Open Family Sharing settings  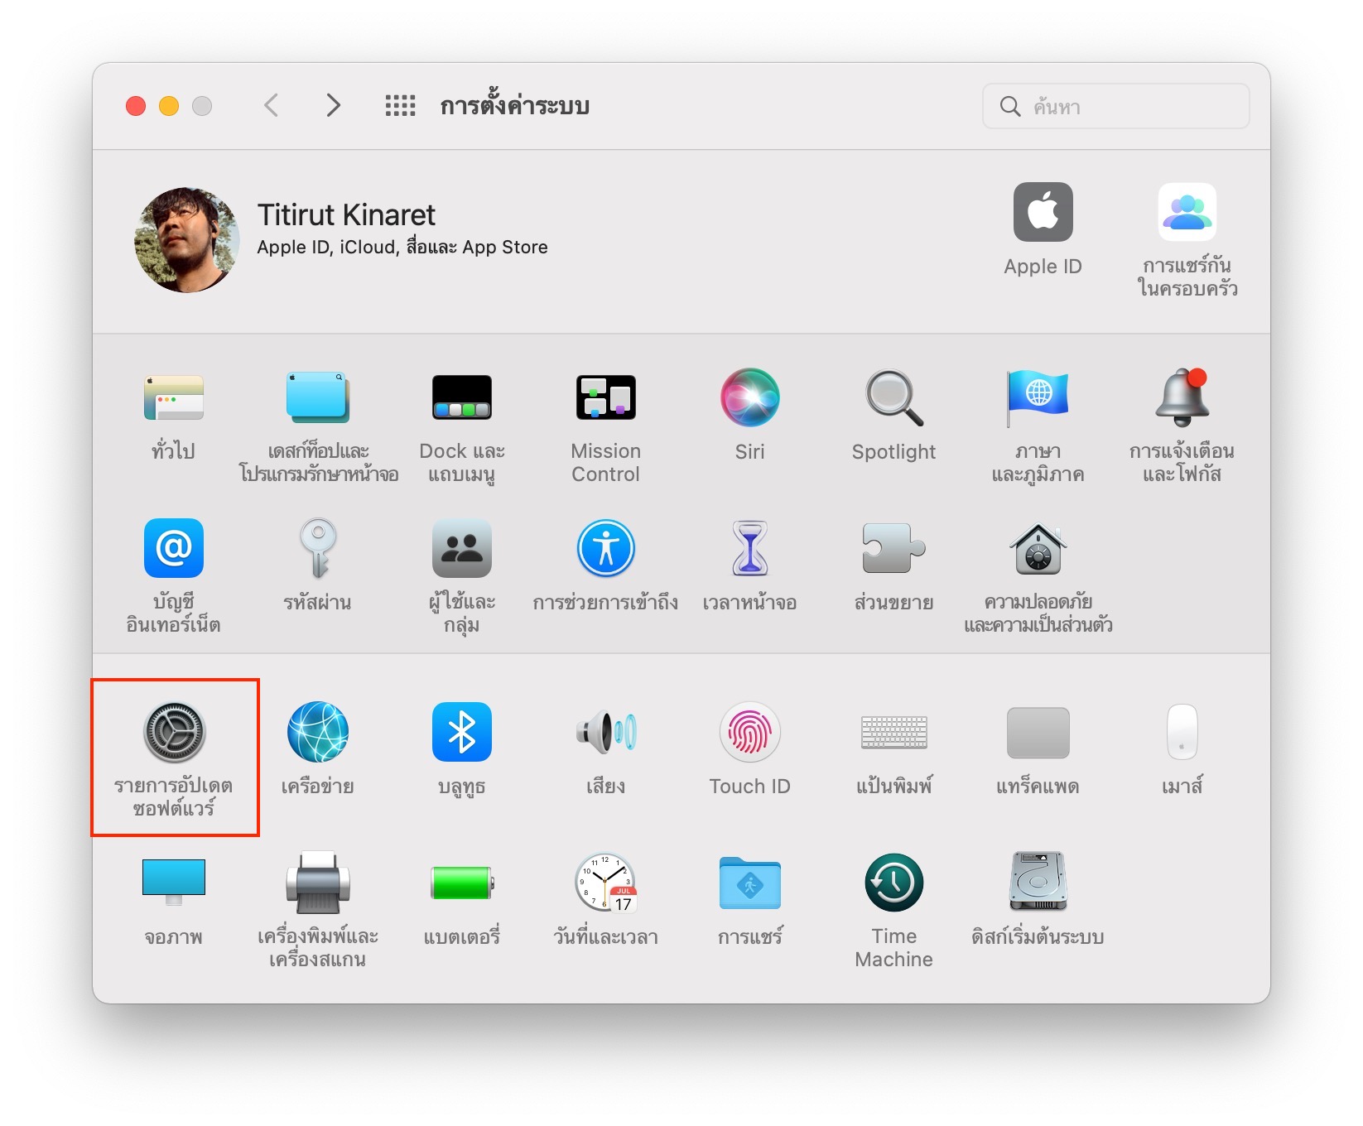click(1187, 214)
